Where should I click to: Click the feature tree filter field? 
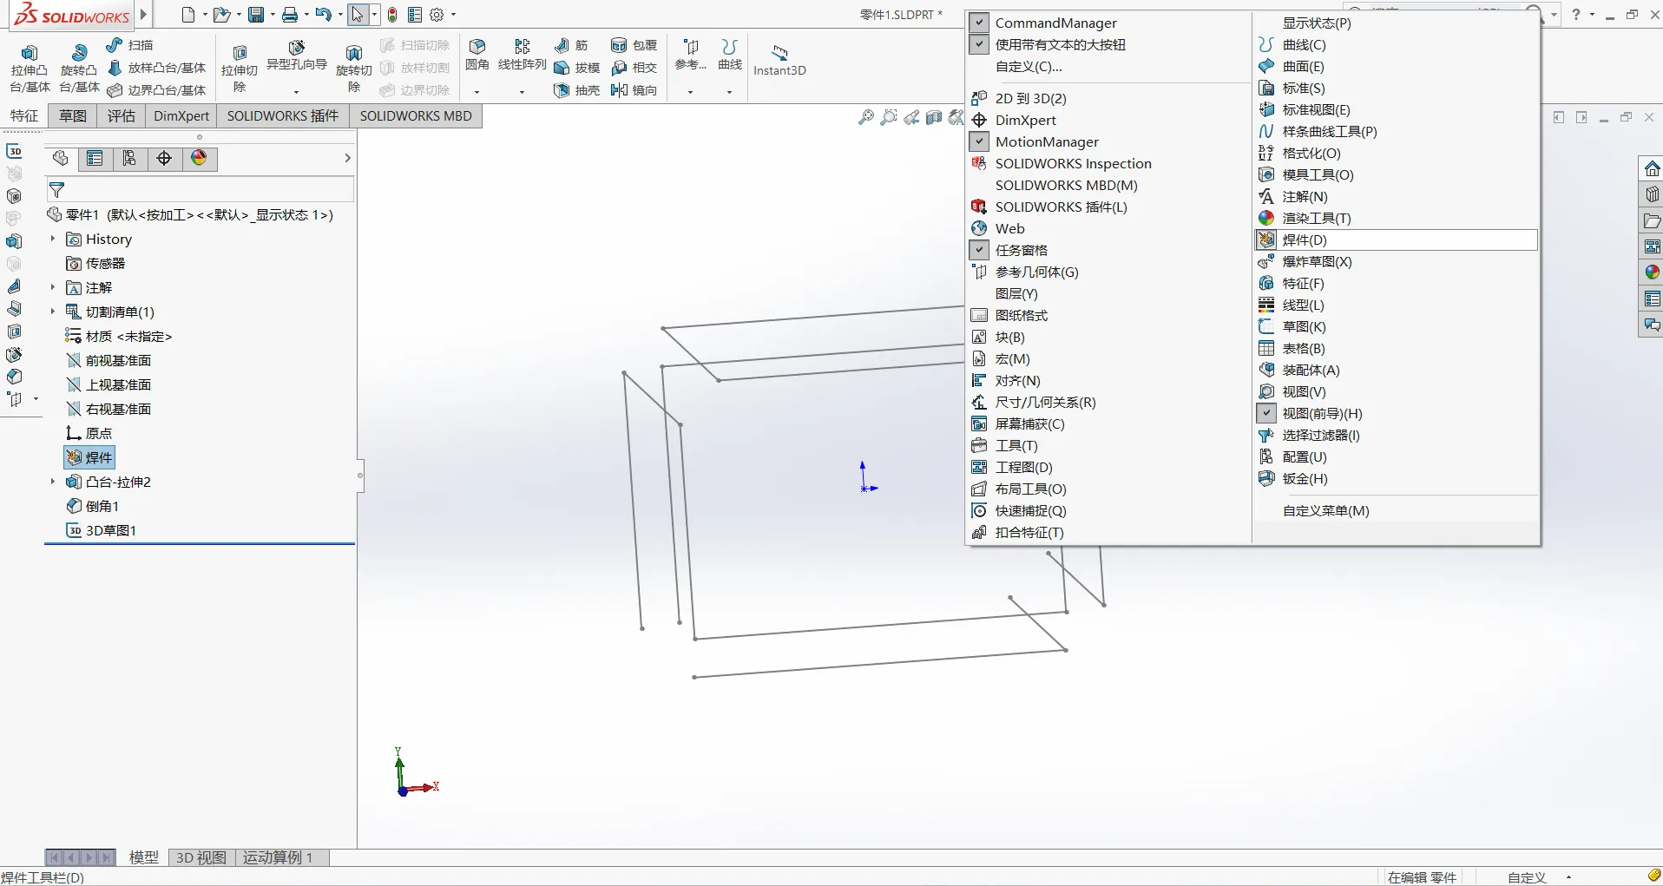tap(200, 190)
